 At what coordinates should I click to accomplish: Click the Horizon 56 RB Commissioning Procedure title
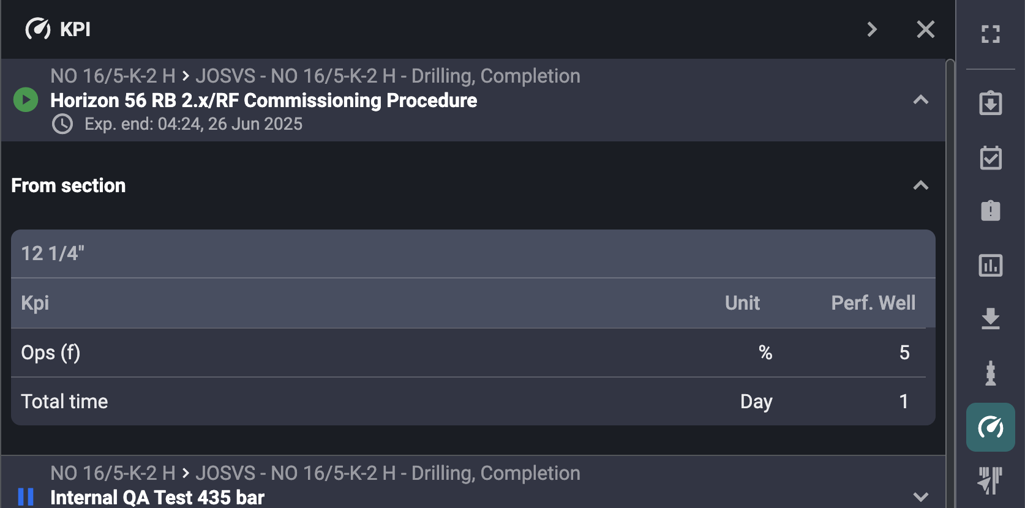(x=263, y=100)
